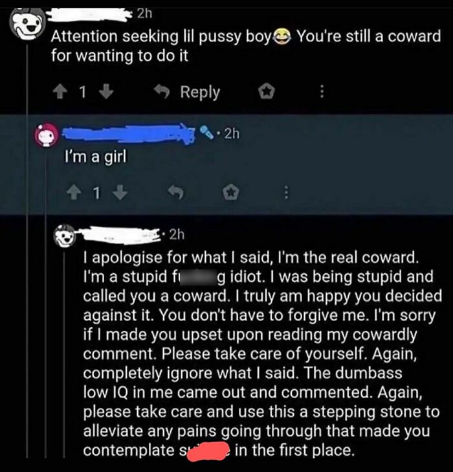The image size is (453, 472).
Task: Tap the '2h' timestamp on the apology comment
Action: pos(177,234)
